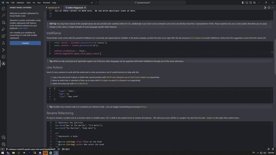Click the Rename Refactoring heading
The width and height of the screenshot is (276, 155).
(60, 113)
